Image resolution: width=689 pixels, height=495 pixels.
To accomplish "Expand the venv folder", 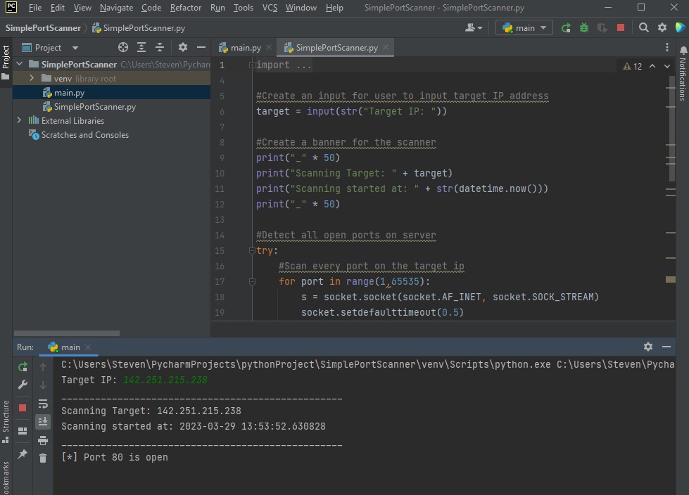I will (x=32, y=79).
